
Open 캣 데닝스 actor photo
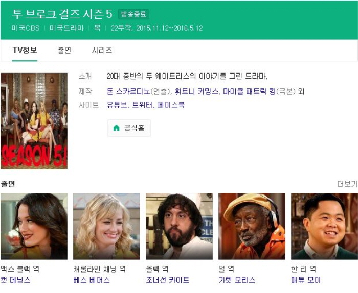(34, 226)
